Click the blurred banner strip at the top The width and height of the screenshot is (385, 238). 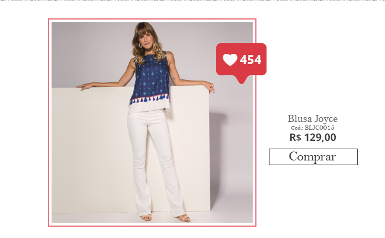click(x=192, y=1)
